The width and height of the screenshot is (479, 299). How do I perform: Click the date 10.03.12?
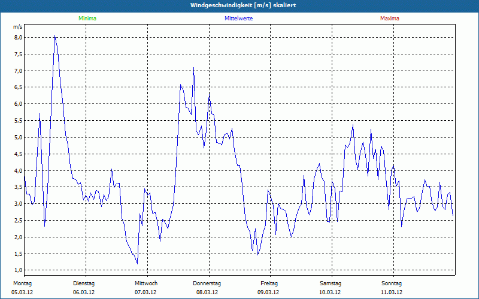(330, 292)
